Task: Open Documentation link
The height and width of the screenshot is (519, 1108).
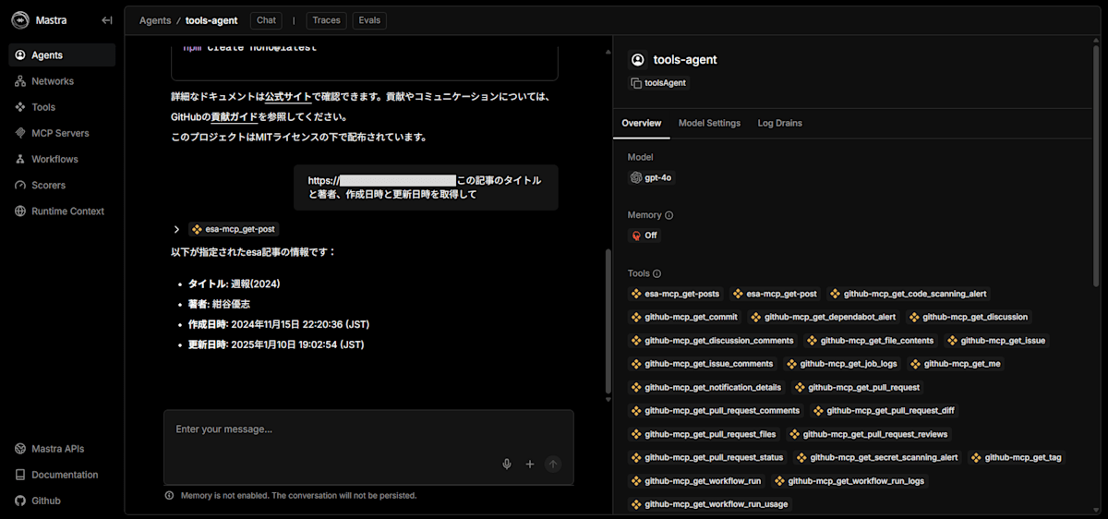Action: pos(62,475)
